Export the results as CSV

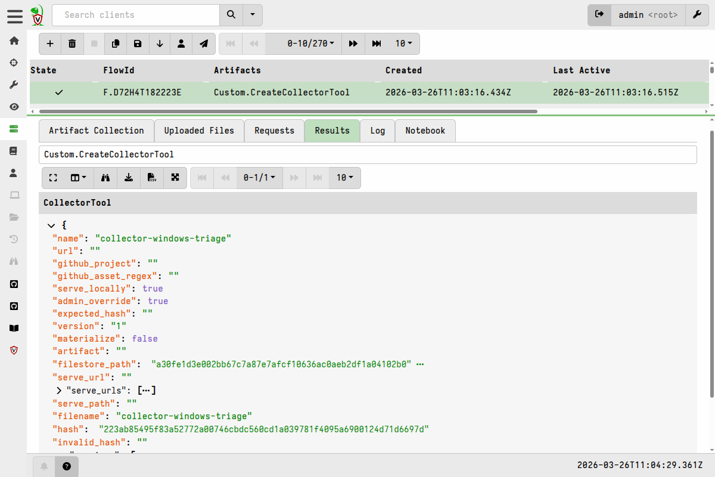click(152, 178)
